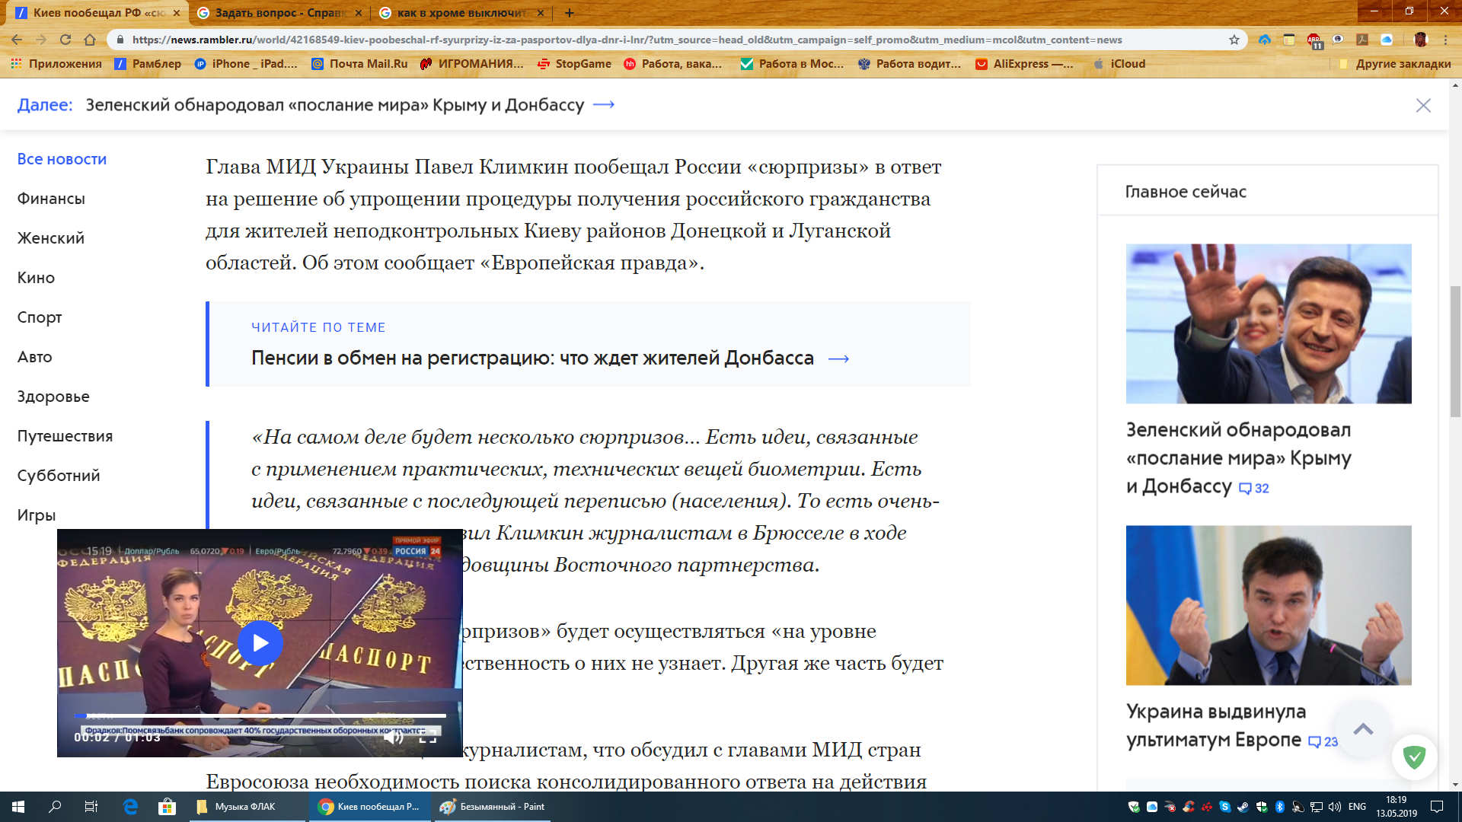
Task: Expand the Другие закладки folder
Action: 1395,64
